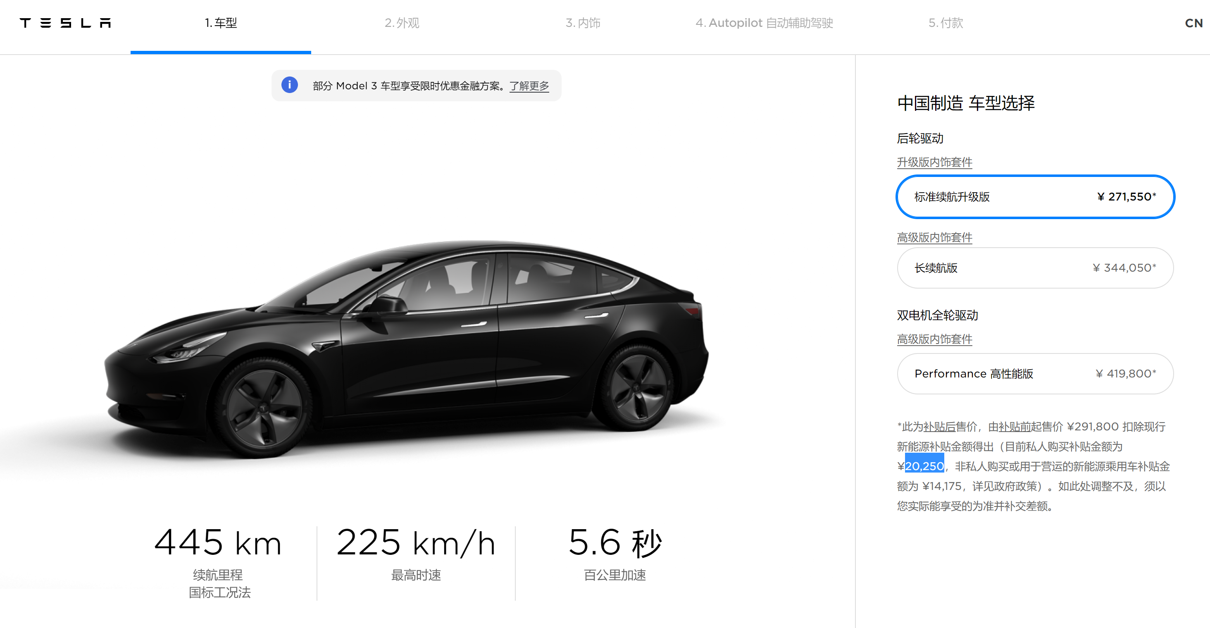The image size is (1210, 628).
Task: Open the CN region selector
Action: (1193, 23)
